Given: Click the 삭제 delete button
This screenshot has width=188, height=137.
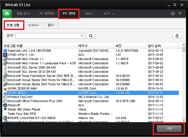Looking at the screenshot, I should pos(169,128).
